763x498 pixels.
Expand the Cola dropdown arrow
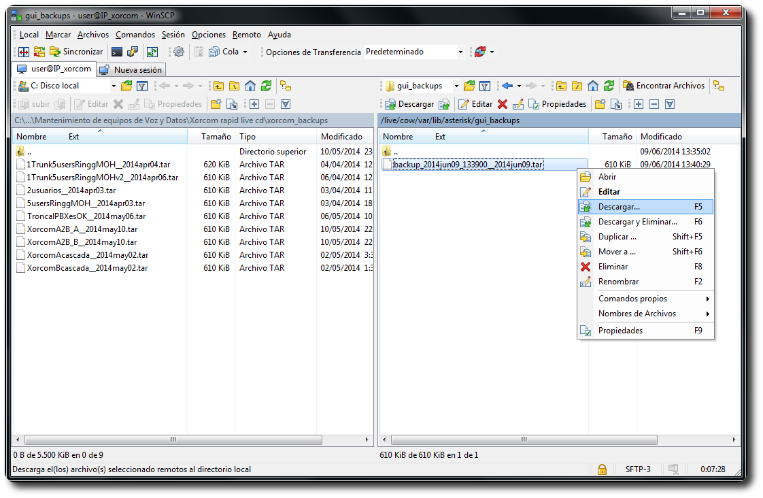(x=245, y=52)
